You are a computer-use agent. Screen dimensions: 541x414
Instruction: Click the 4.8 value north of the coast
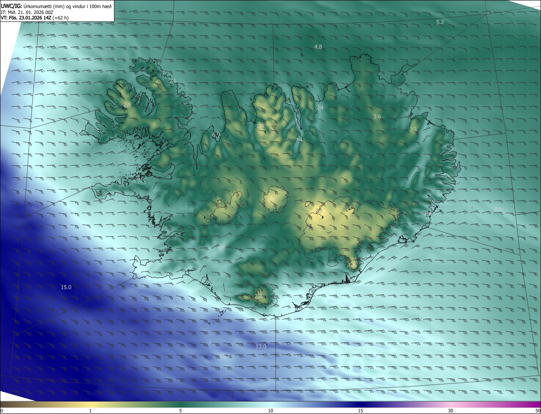point(318,47)
